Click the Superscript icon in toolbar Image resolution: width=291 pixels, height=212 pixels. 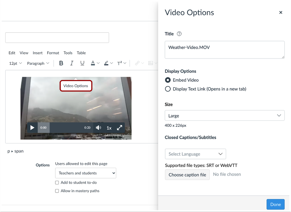pos(120,63)
